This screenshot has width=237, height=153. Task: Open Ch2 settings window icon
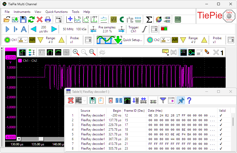pos(231,40)
